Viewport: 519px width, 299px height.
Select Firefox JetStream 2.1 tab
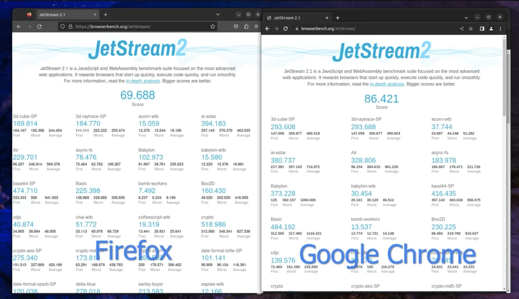point(67,15)
